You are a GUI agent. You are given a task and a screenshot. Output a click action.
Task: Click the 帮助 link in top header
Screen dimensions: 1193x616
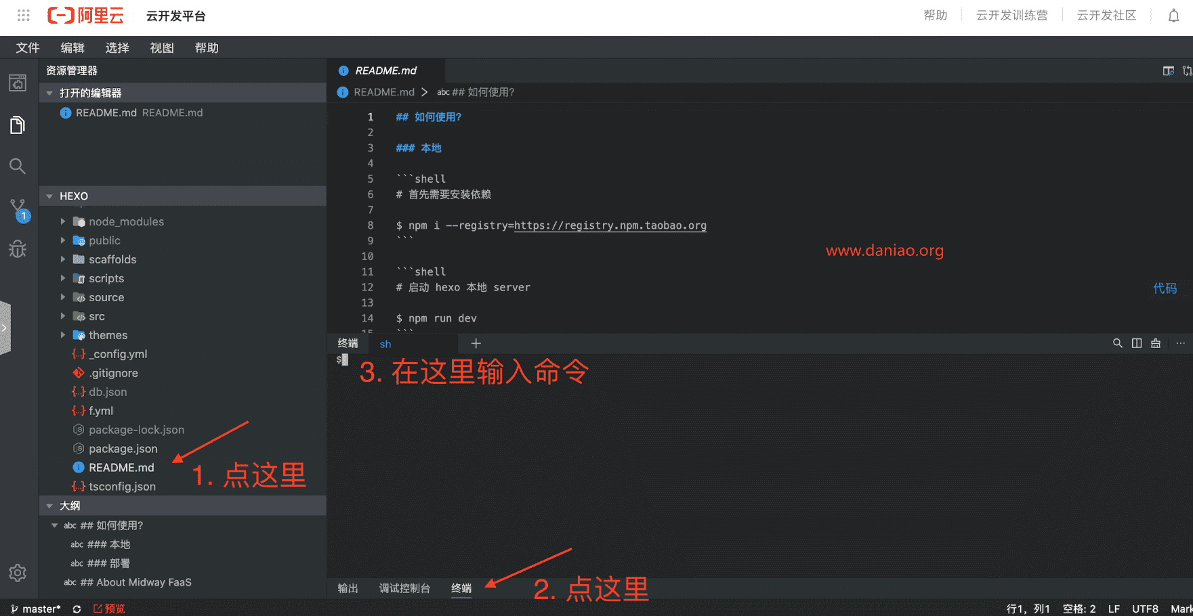(x=936, y=15)
